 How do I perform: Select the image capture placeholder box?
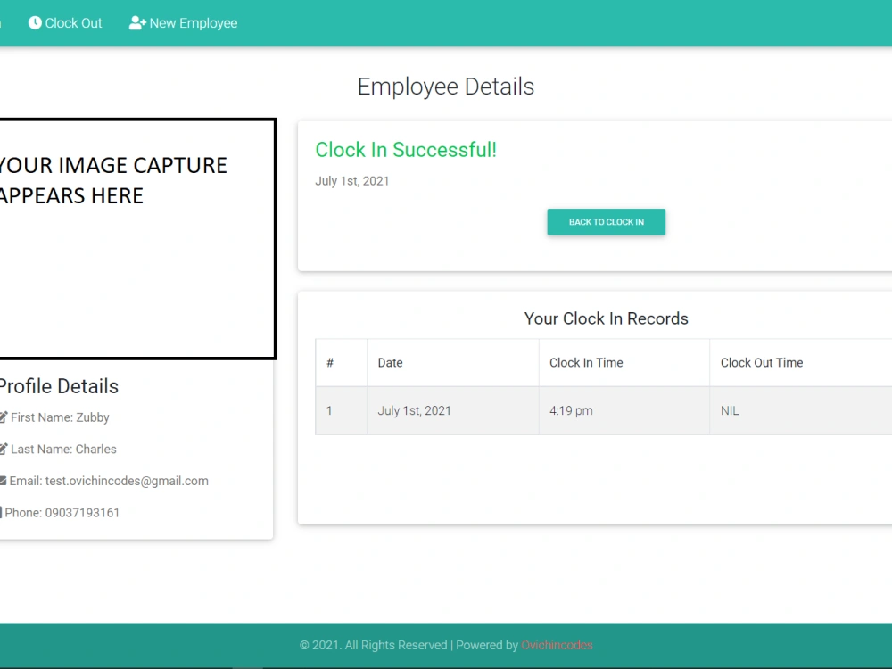pos(137,239)
